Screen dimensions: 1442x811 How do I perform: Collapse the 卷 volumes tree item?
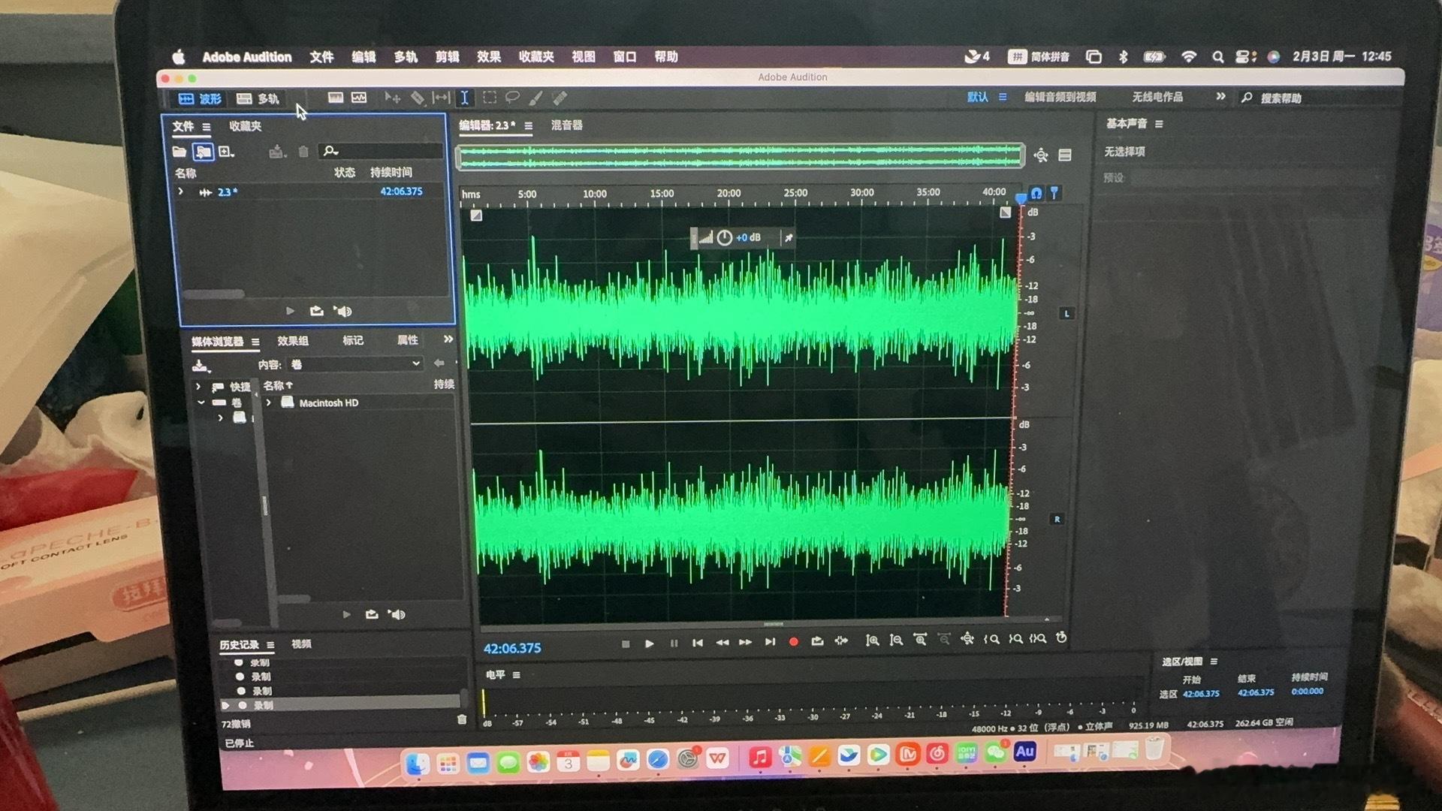click(201, 402)
